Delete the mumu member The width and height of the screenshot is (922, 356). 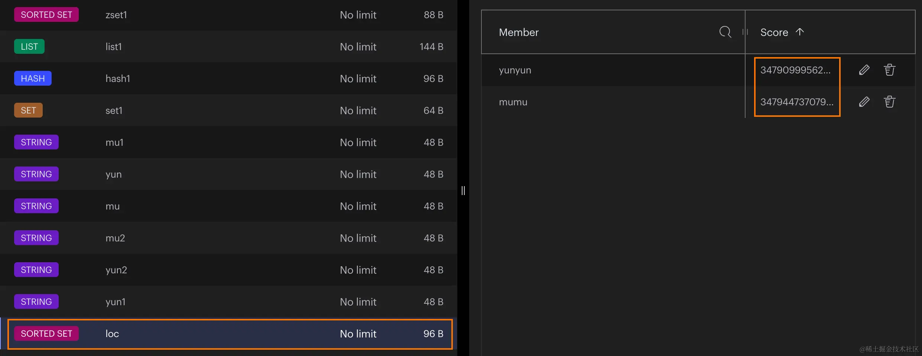889,102
